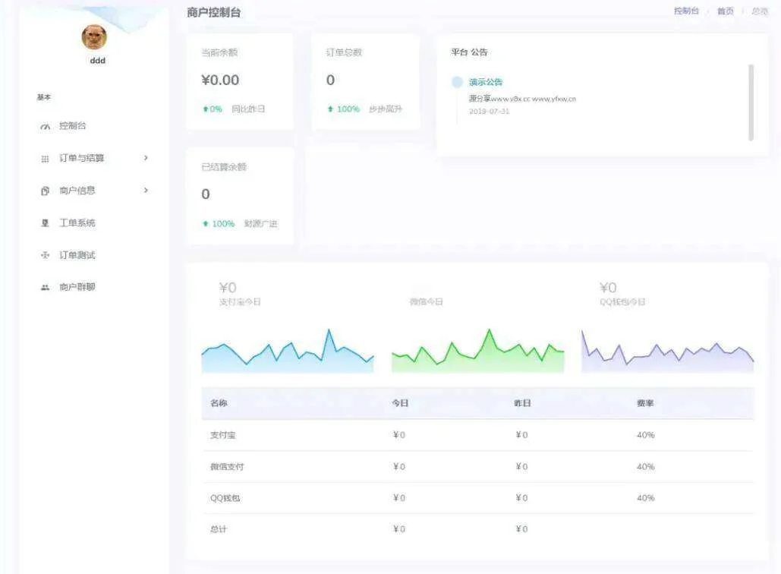Expand the 商户信息 submenu chevron
The image size is (781, 574).
146,191
